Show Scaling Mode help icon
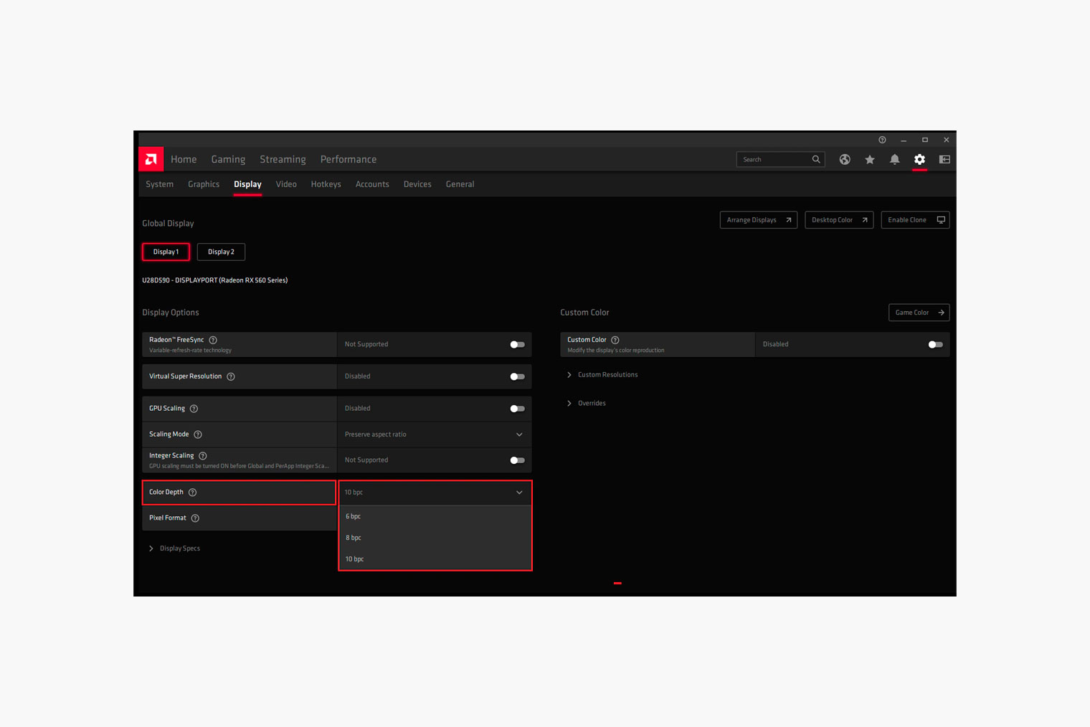The height and width of the screenshot is (727, 1090). (x=198, y=434)
